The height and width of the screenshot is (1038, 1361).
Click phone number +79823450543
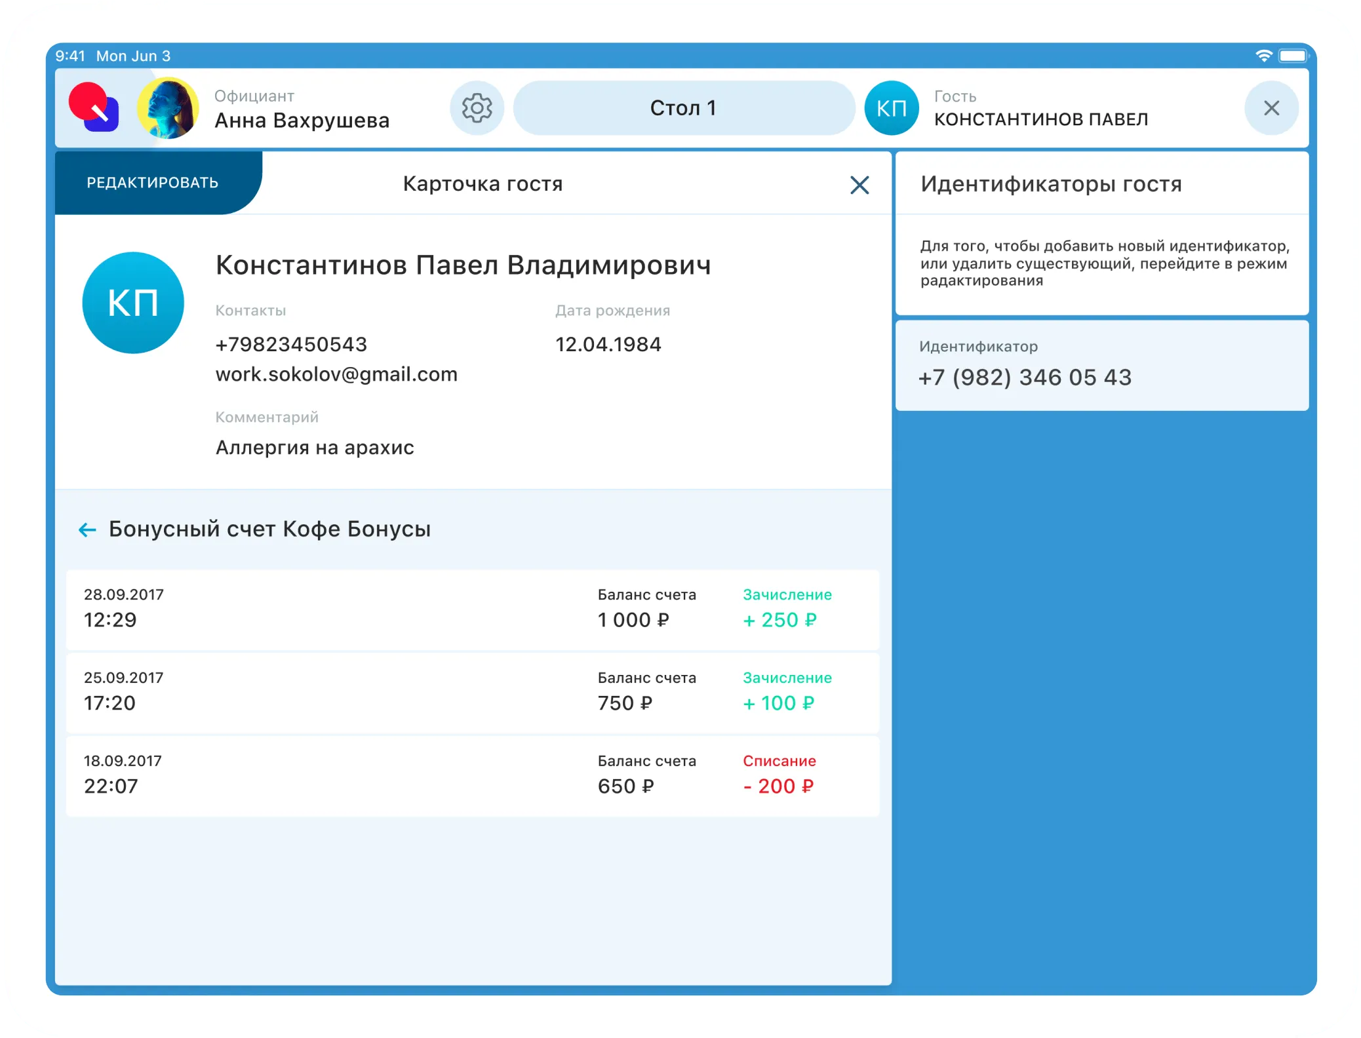click(x=291, y=344)
